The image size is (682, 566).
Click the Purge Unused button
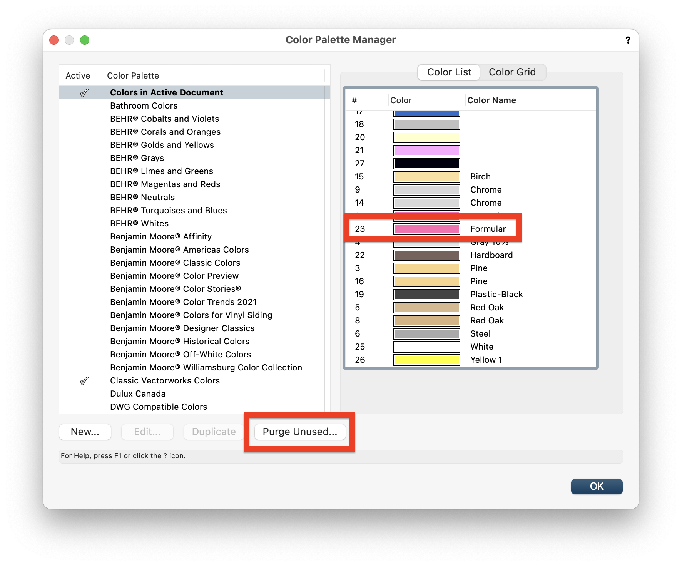(x=300, y=432)
